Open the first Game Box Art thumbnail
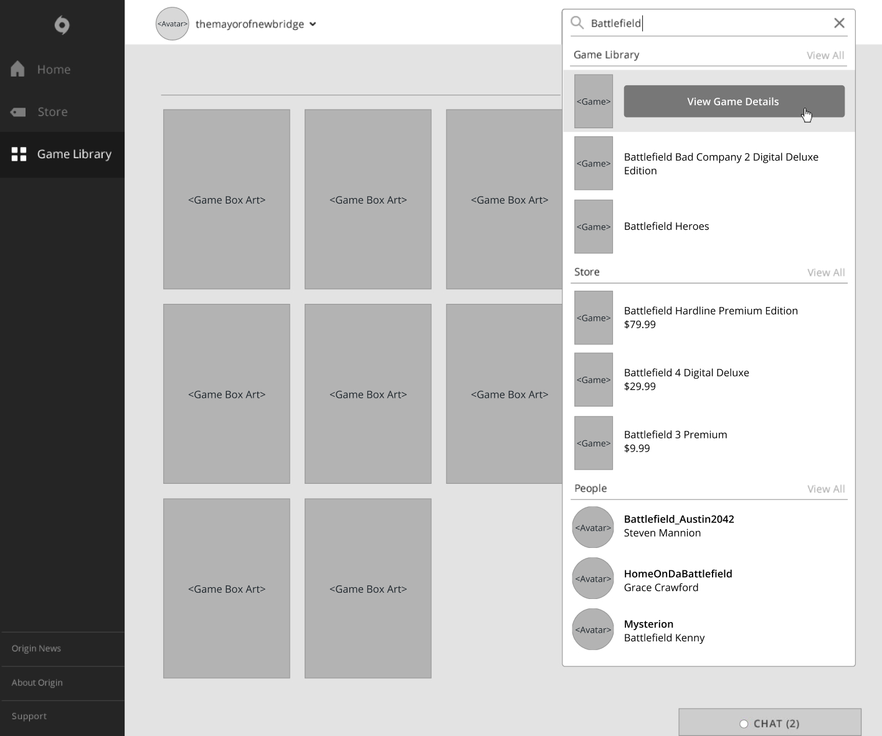The height and width of the screenshot is (736, 882). (227, 199)
